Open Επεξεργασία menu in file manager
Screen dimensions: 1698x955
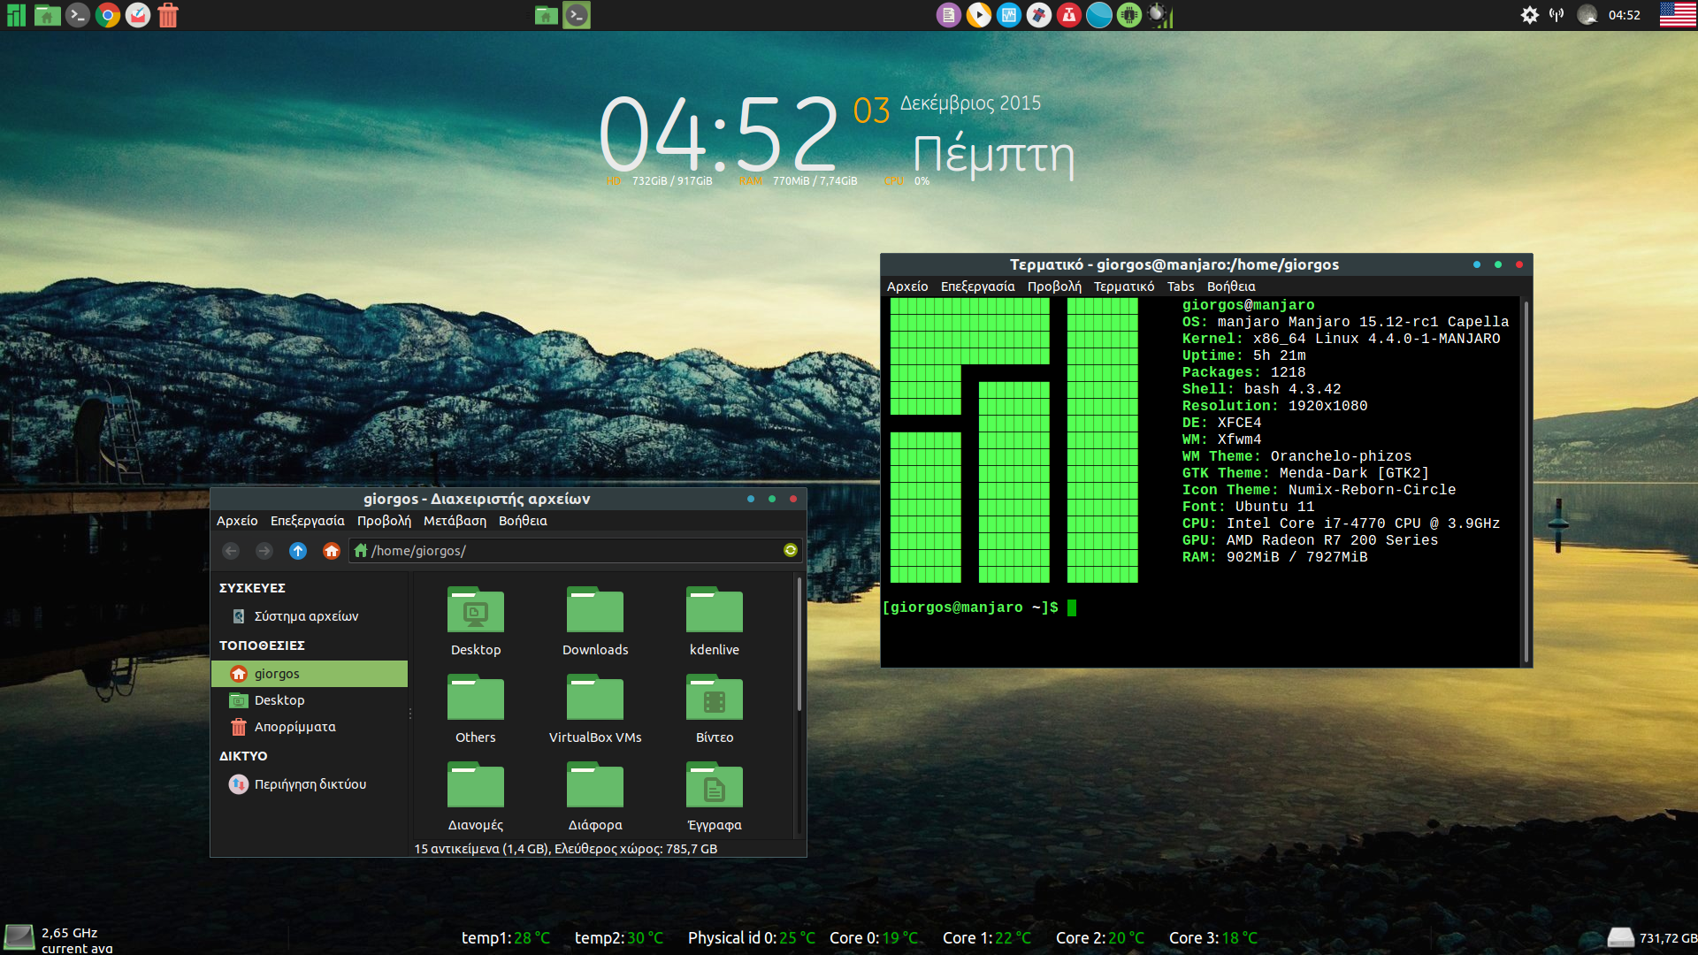(x=308, y=521)
